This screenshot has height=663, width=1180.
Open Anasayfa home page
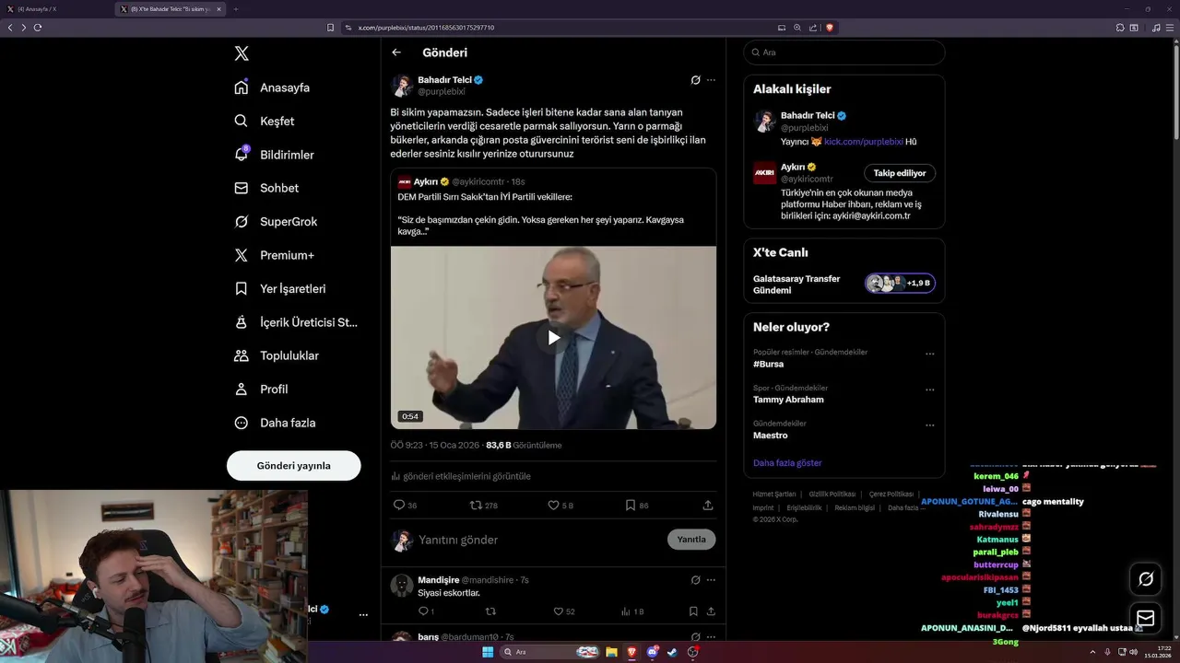[272, 87]
